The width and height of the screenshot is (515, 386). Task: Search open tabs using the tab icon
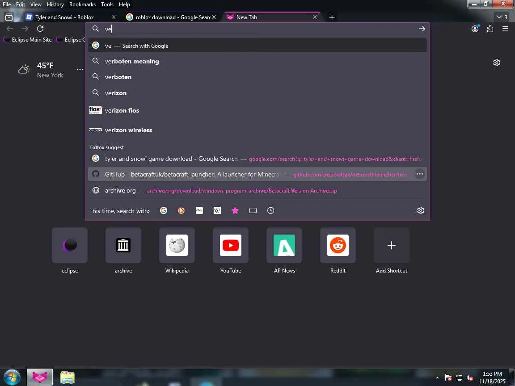tap(253, 210)
